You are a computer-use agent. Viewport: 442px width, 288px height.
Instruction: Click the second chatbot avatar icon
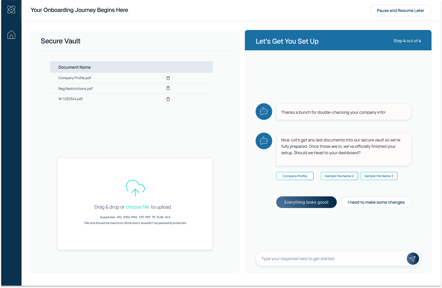(264, 141)
